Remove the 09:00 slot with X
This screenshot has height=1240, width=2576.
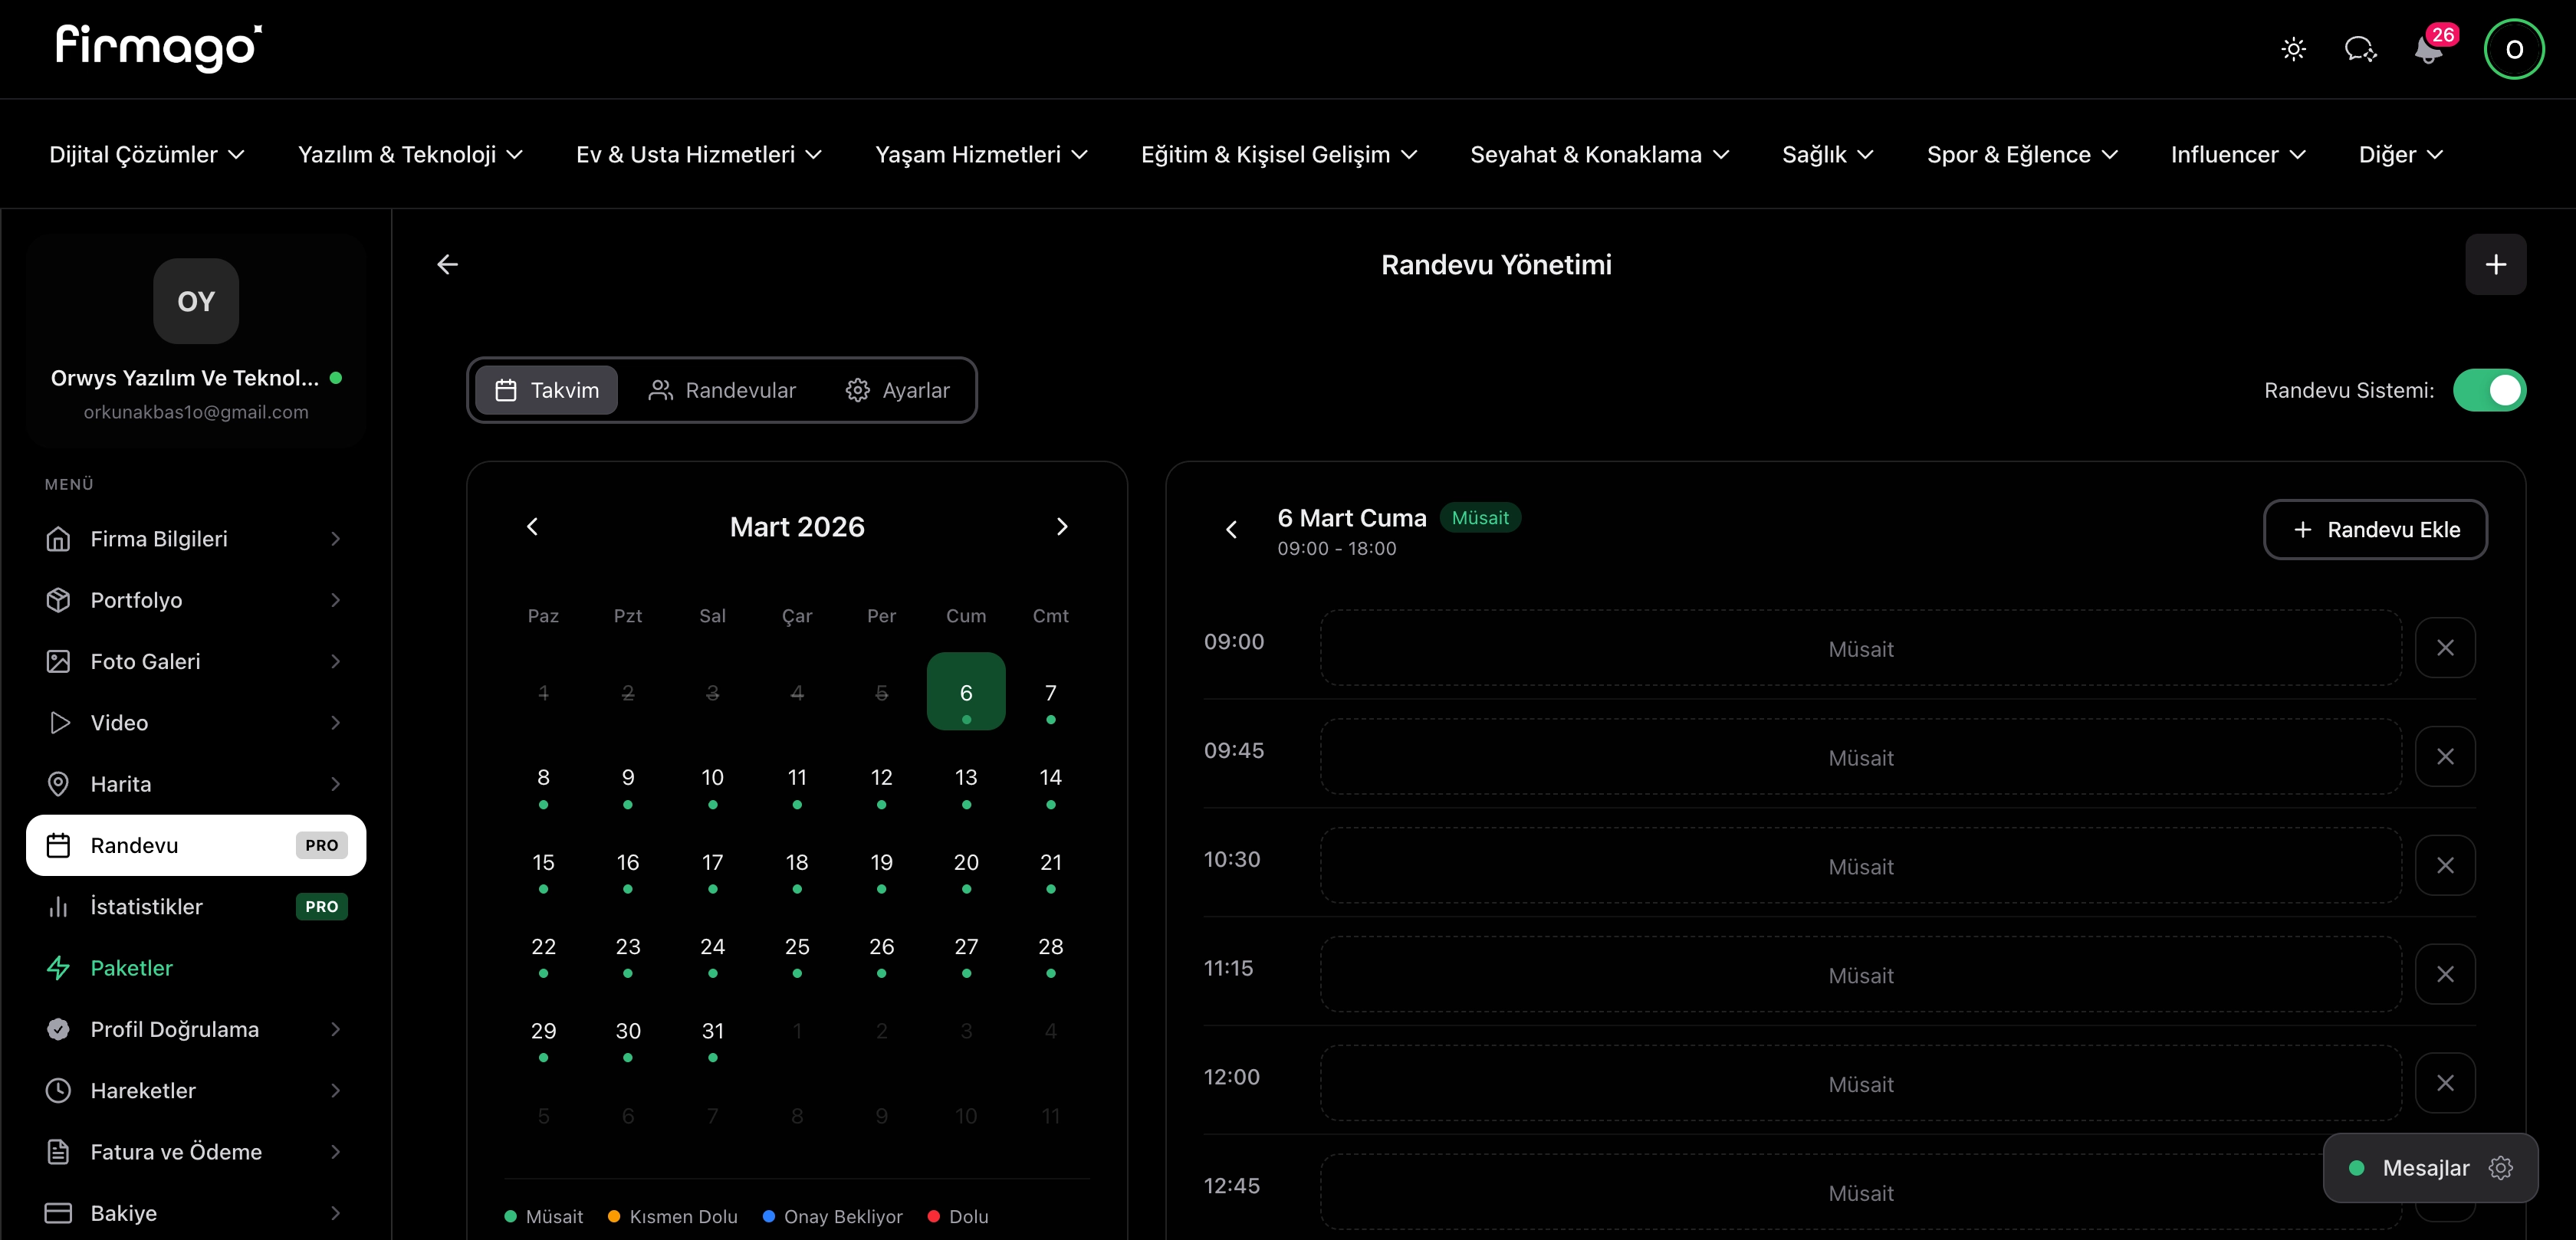[2445, 648]
